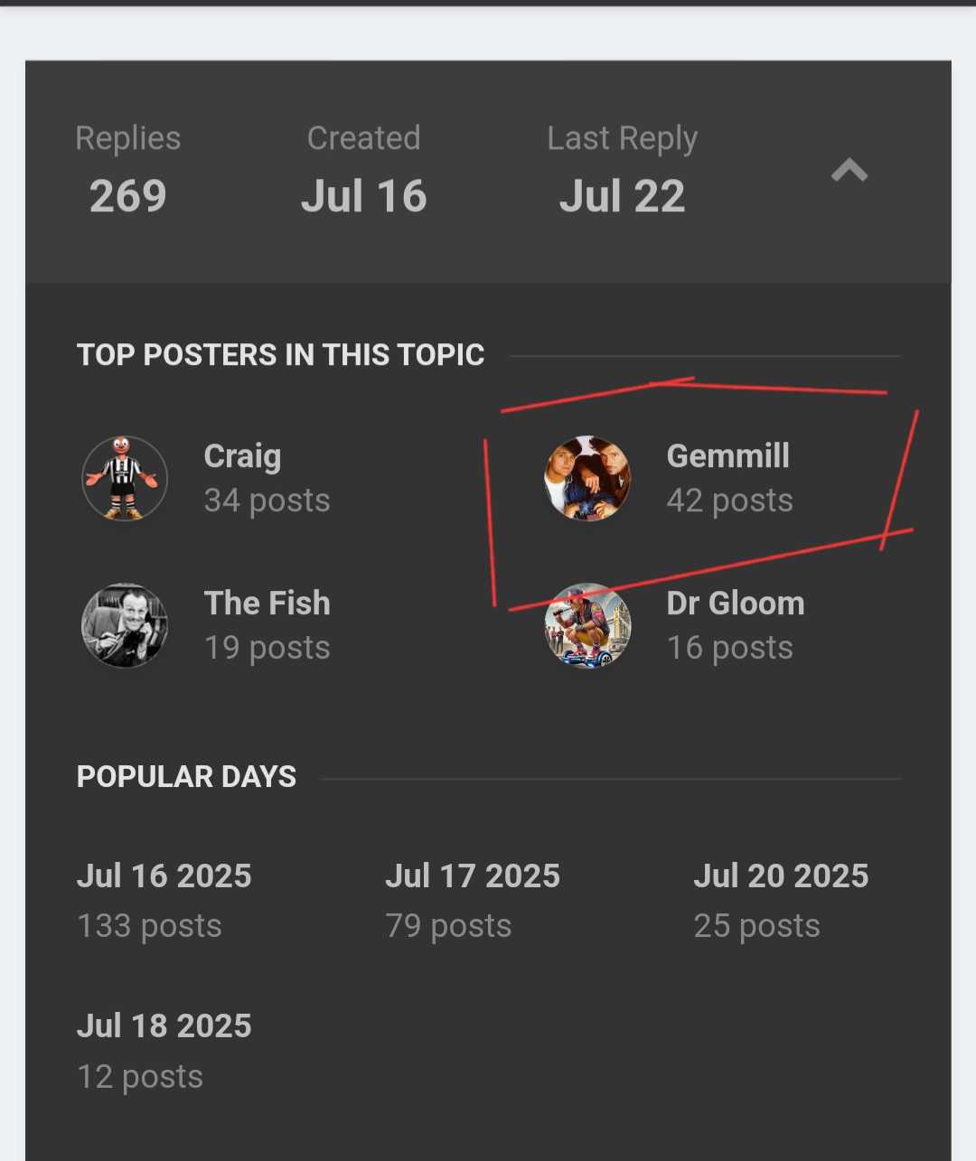Click Dr Gloom's avatar image
The image size is (976, 1161).
tap(587, 626)
